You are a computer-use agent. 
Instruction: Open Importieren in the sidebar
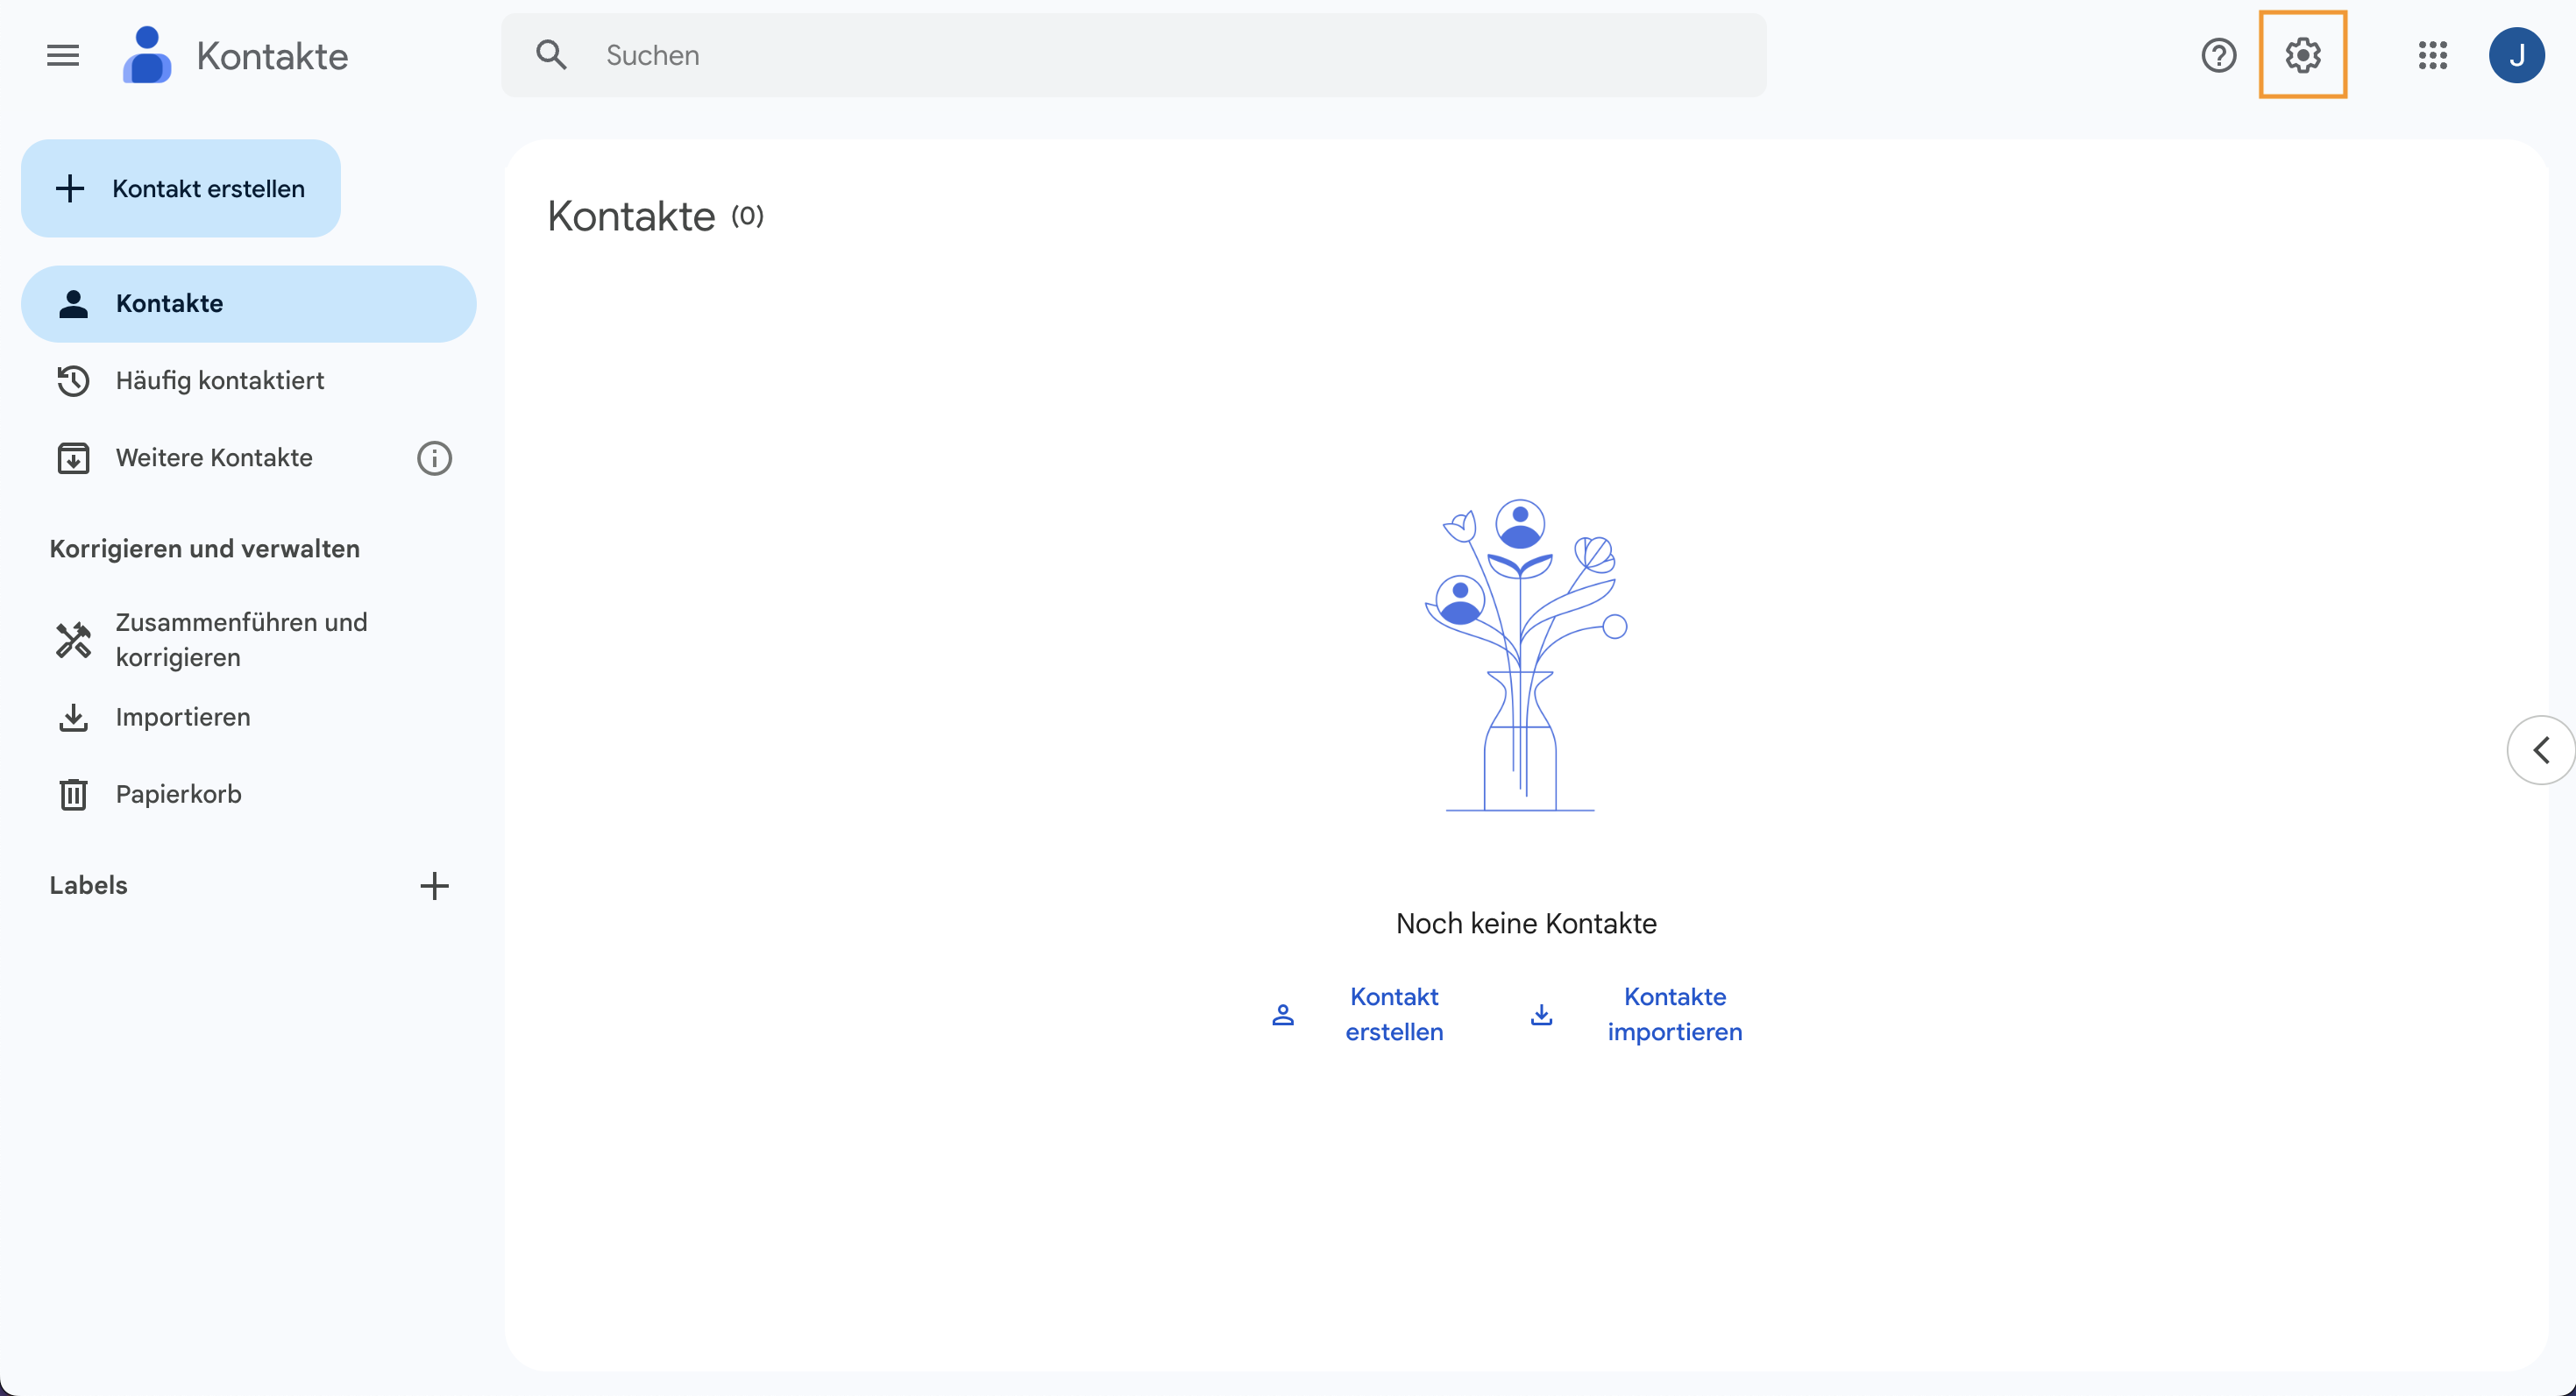(x=248, y=717)
